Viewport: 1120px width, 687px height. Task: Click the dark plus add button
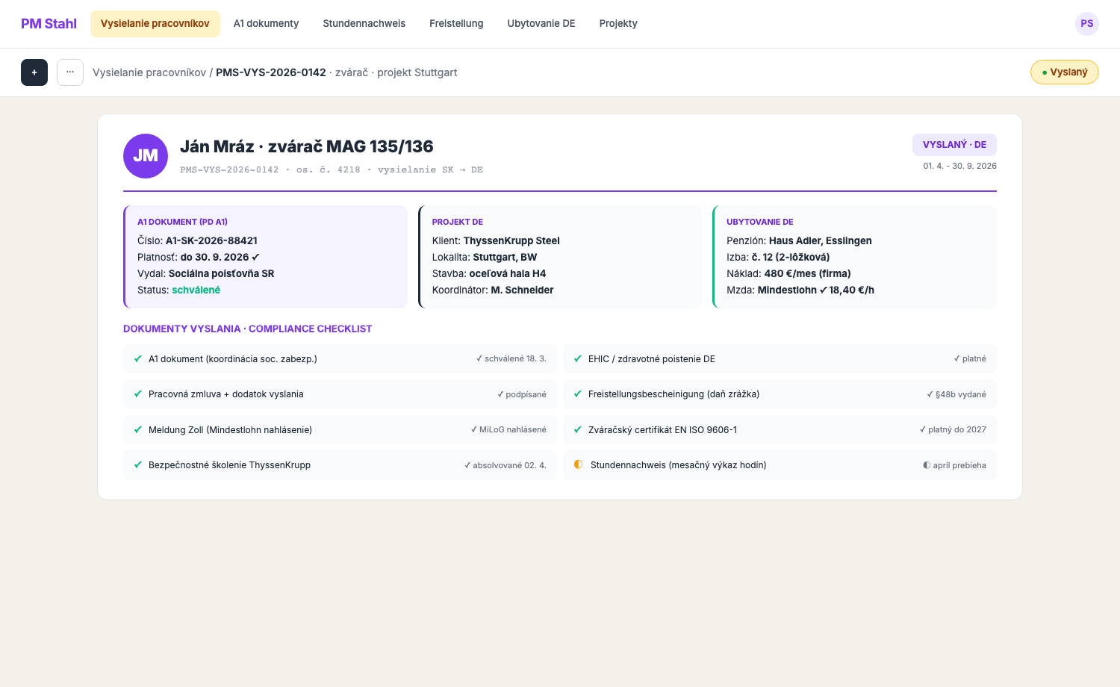pyautogui.click(x=34, y=72)
